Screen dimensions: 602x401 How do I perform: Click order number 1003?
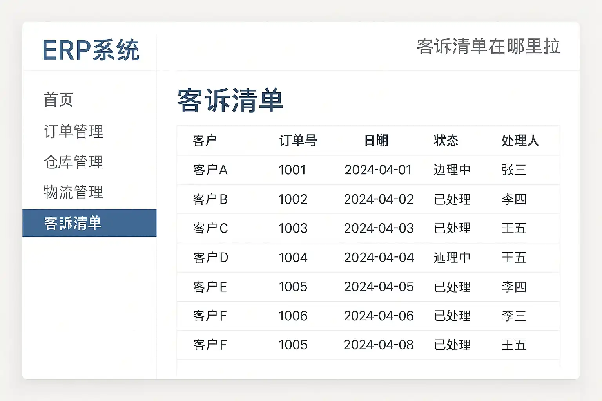tap(293, 228)
